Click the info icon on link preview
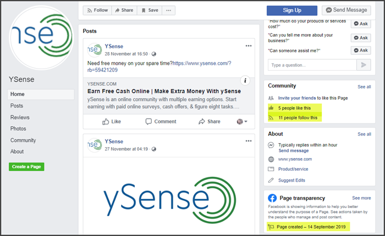This screenshot has height=236, width=385. [245, 81]
